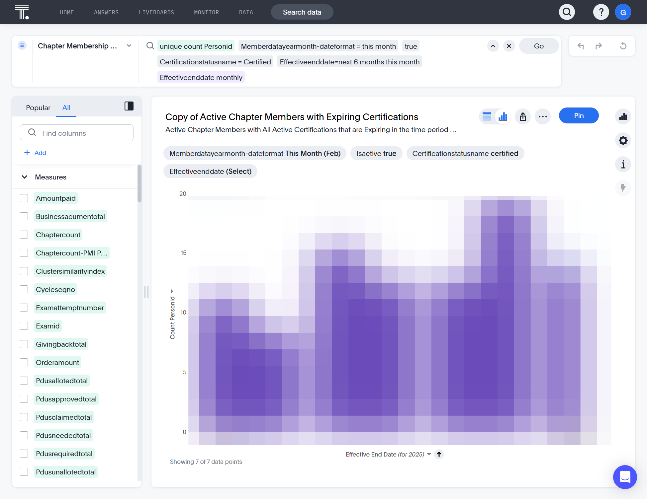Collapse the Measures section
647x499 pixels.
(25, 177)
